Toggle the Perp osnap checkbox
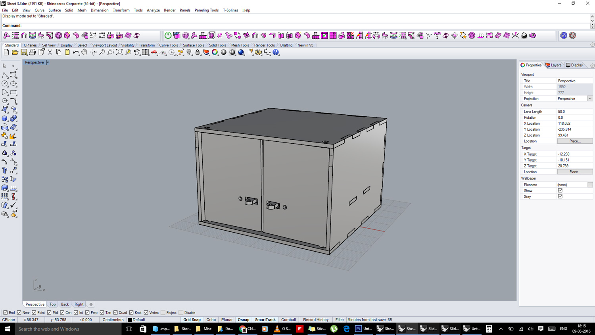Image resolution: width=595 pixels, height=335 pixels. (87, 312)
